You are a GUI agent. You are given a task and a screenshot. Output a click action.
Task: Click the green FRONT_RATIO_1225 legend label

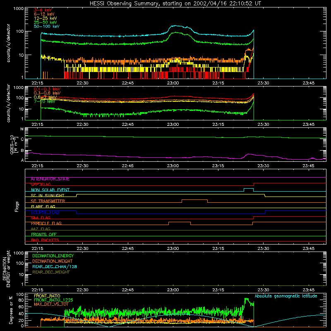point(53,300)
